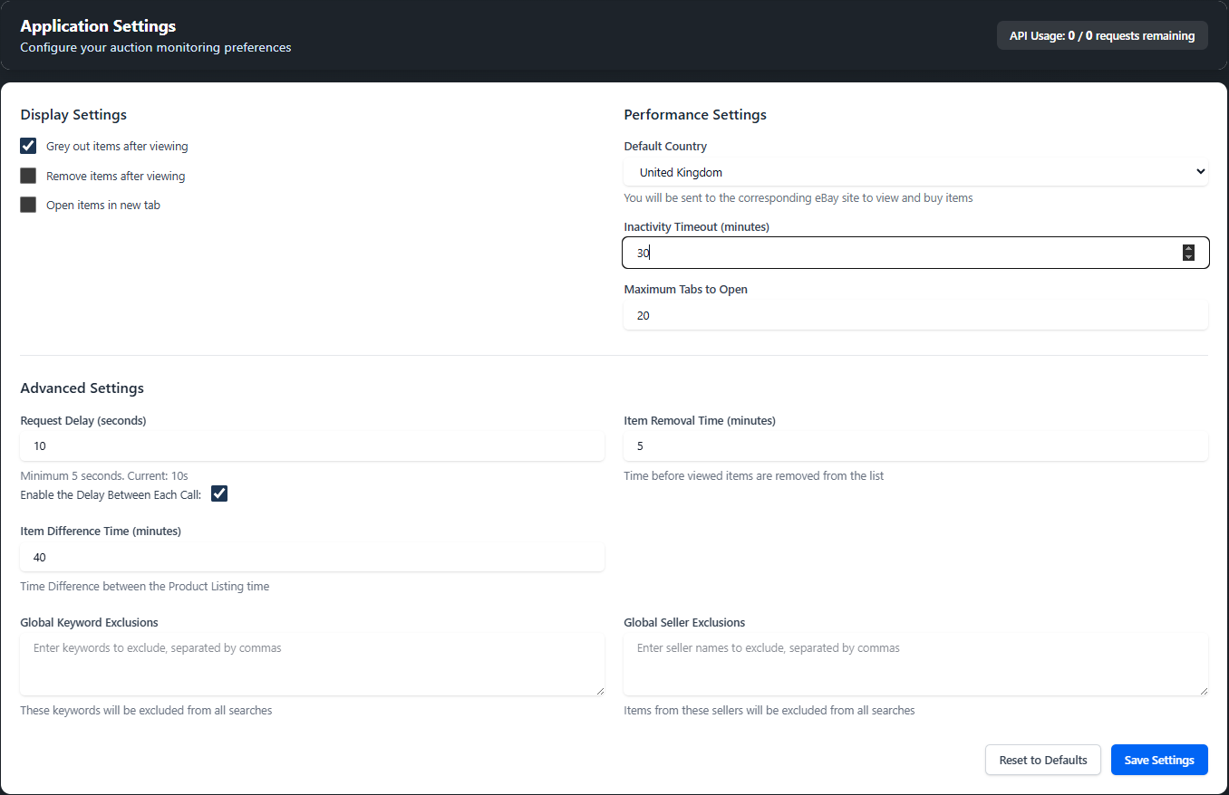Click the Request Delay seconds field
Viewport: 1229px width, 795px height.
312,446
